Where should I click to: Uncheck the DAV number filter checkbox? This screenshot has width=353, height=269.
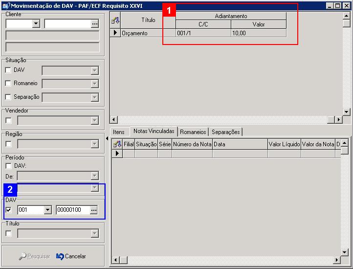coord(8,210)
